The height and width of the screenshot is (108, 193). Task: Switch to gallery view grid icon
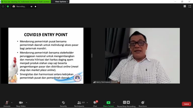pos(185,6)
